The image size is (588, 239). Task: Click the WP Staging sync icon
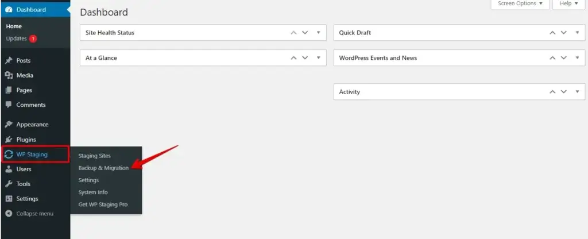(9, 154)
